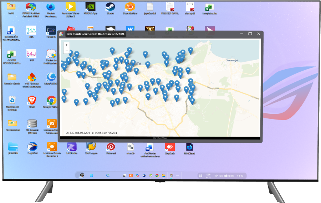
Task: Open the SceneBuilder desktop shortcut
Action: (x=130, y=9)
